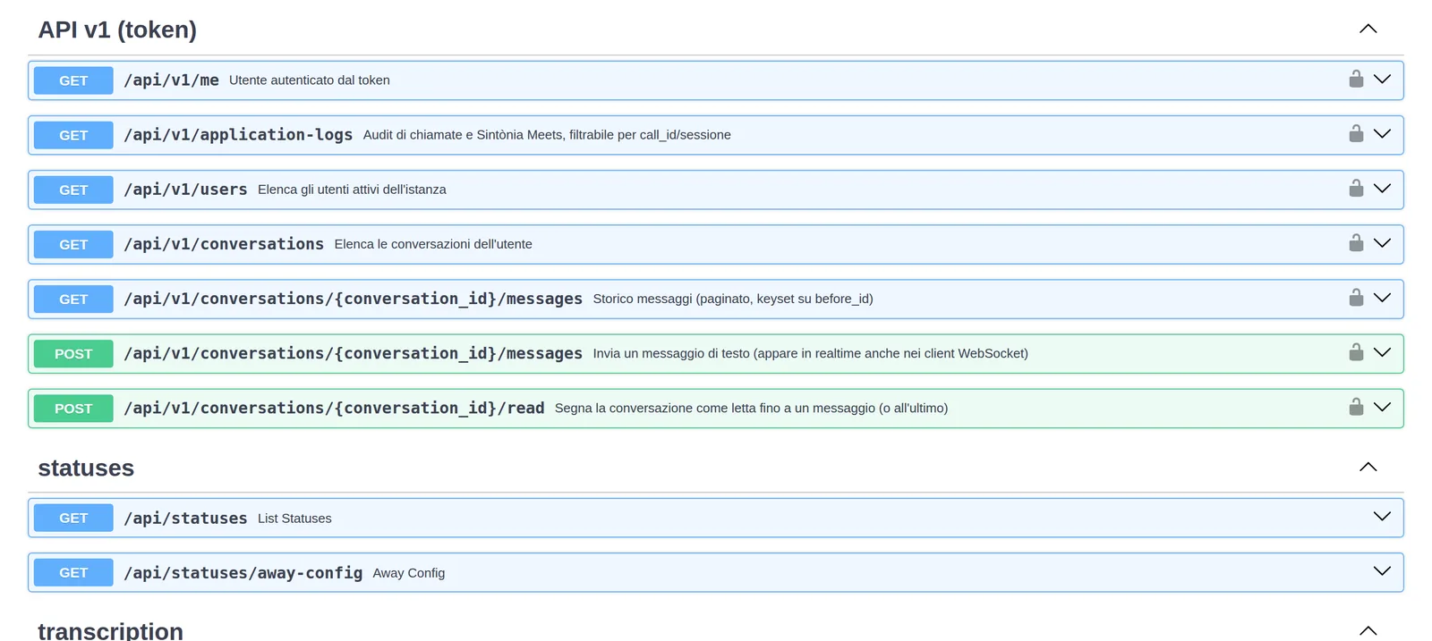Click the GET badge for /api/statuses

click(73, 518)
